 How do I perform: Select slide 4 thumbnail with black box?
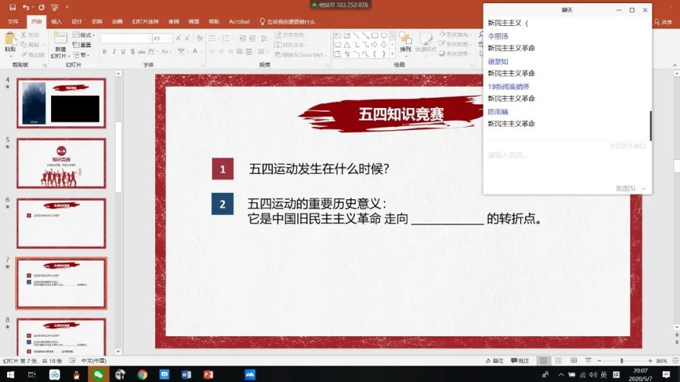[61, 103]
